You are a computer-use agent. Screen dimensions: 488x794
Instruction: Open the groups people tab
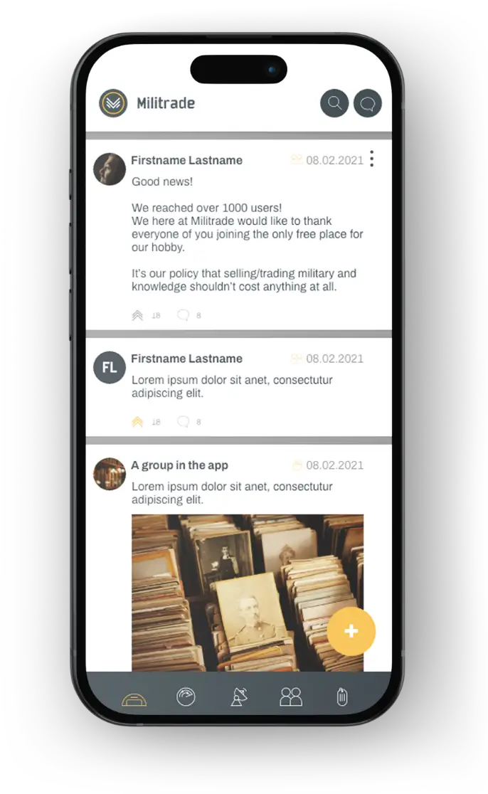[x=291, y=697]
